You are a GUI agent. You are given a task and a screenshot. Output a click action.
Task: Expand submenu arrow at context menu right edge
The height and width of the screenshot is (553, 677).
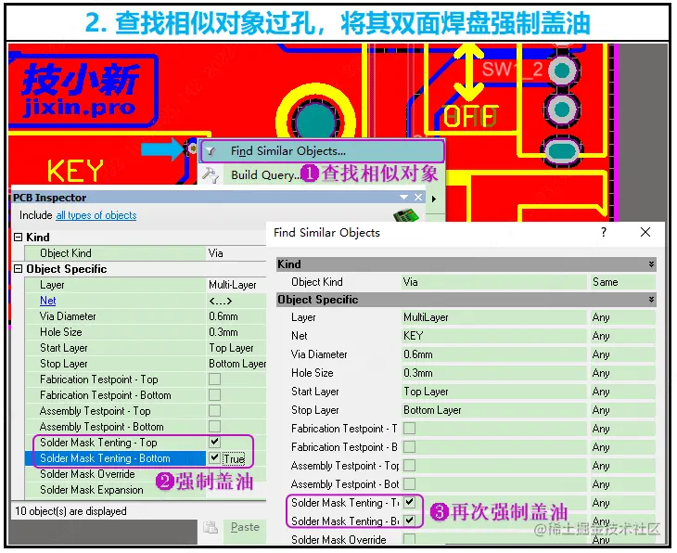[434, 199]
